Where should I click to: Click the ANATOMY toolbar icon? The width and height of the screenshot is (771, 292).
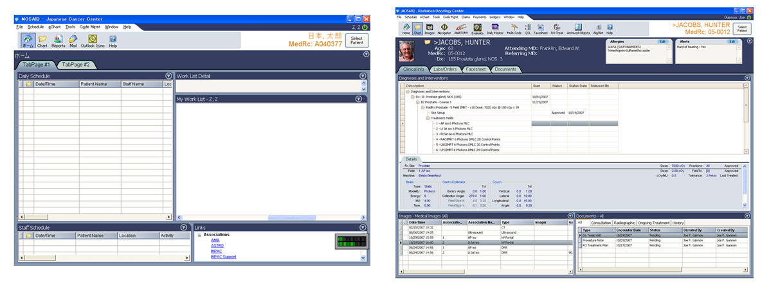click(x=461, y=28)
